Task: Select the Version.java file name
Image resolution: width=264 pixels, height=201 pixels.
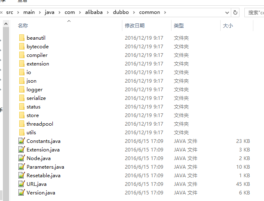Action: (x=41, y=192)
